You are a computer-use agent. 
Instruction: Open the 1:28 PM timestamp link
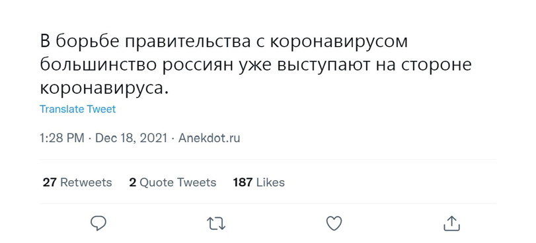62,138
